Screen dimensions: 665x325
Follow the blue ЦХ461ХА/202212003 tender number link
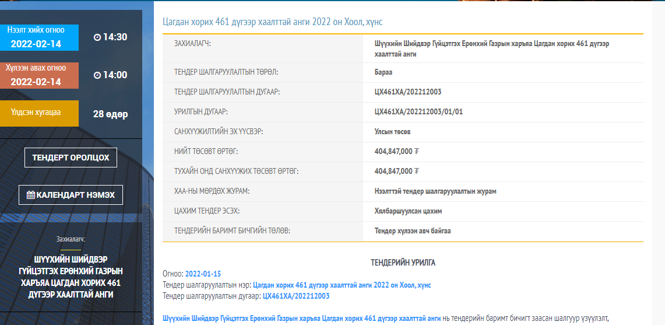296,296
